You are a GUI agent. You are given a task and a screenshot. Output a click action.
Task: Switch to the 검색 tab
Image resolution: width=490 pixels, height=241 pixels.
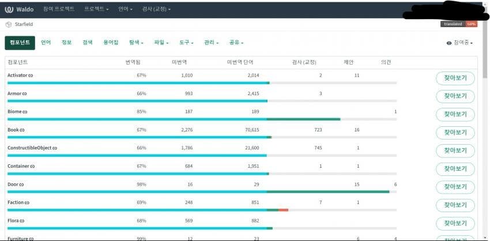[x=88, y=43]
